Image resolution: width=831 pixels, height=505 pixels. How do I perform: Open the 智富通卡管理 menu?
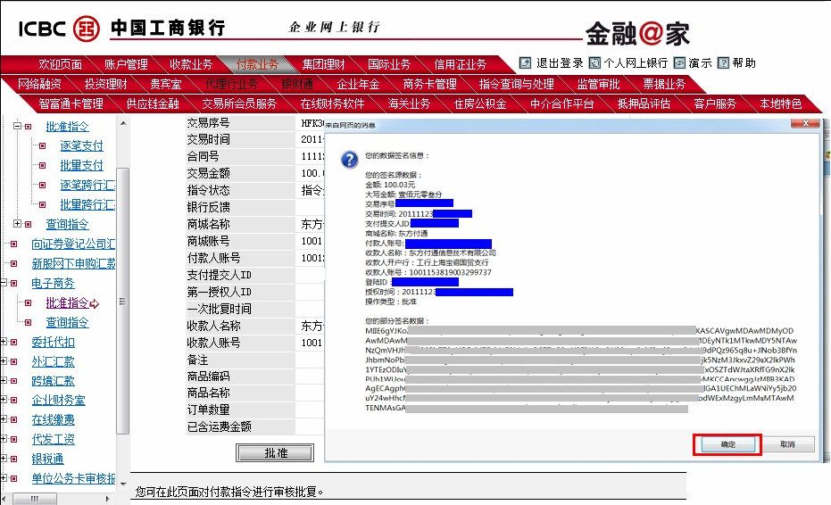point(71,103)
